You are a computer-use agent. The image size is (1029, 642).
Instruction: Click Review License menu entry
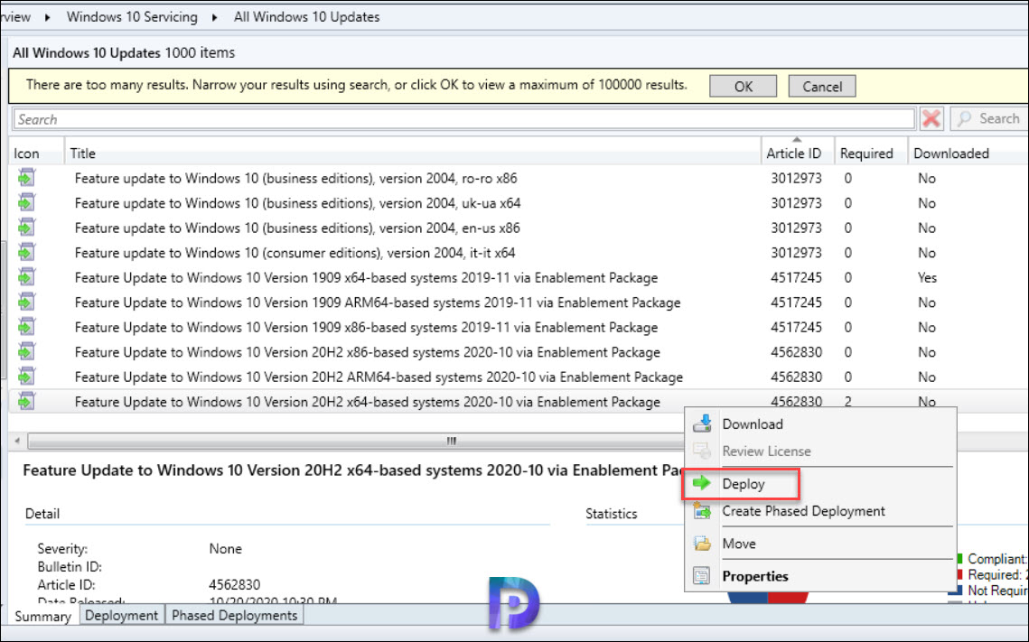point(766,451)
